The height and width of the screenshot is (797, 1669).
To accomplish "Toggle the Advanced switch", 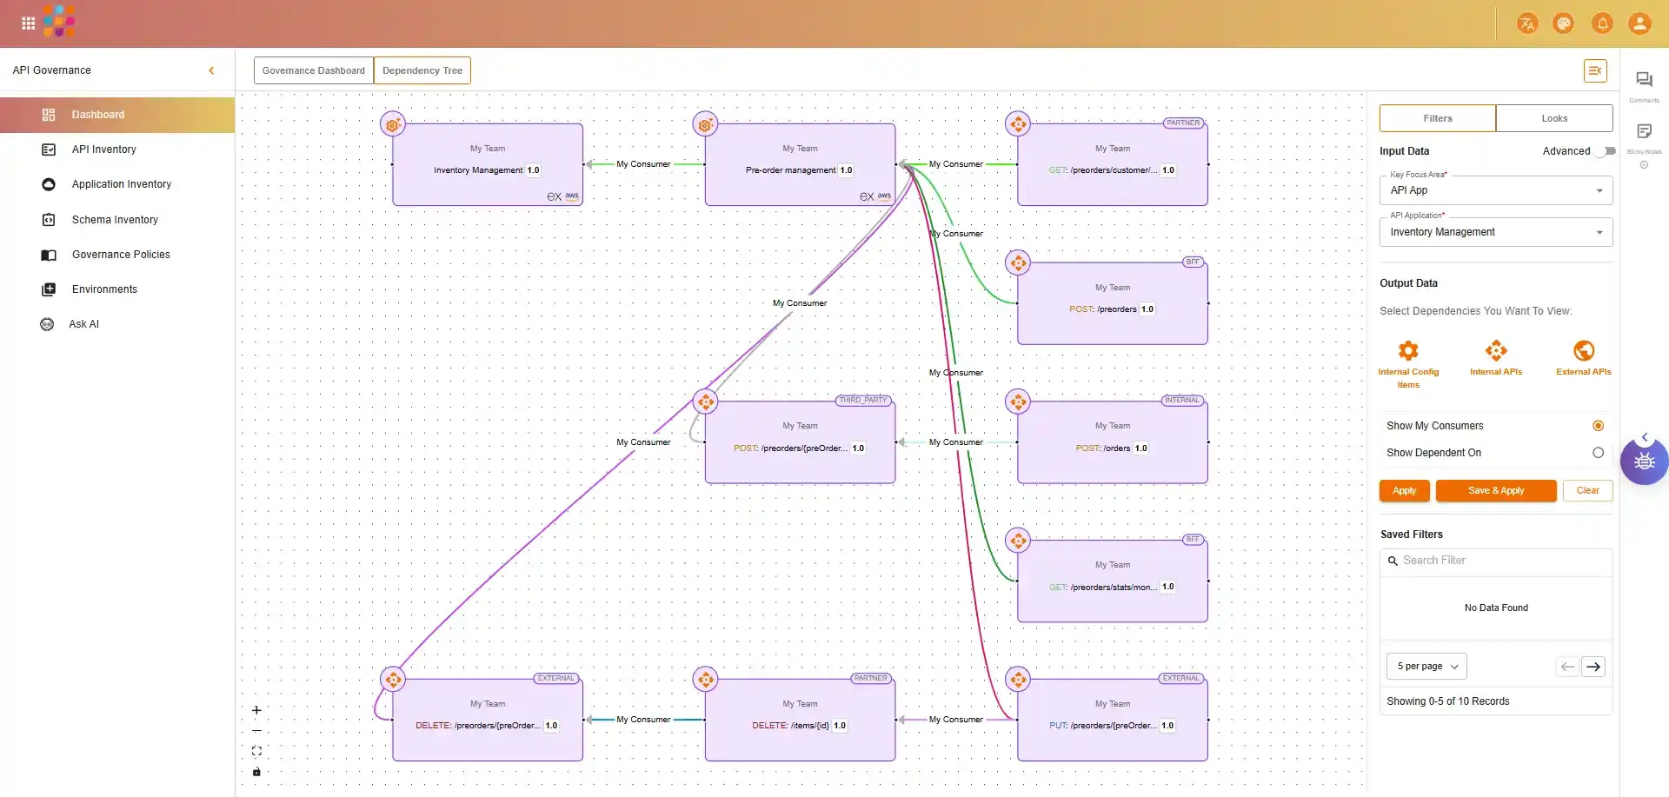I will tap(1607, 151).
